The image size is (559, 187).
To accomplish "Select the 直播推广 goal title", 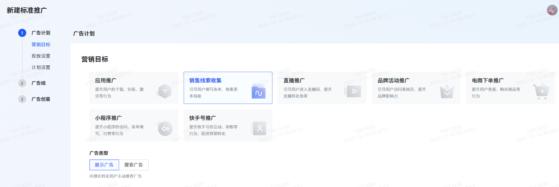I will [294, 80].
